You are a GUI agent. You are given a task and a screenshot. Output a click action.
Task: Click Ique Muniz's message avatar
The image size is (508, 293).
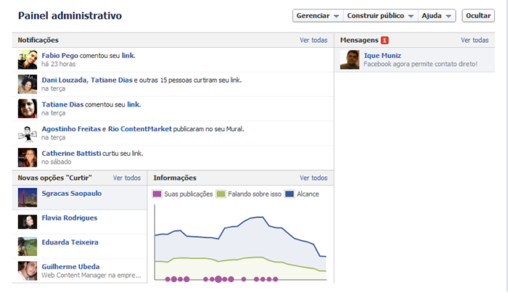pyautogui.click(x=349, y=60)
